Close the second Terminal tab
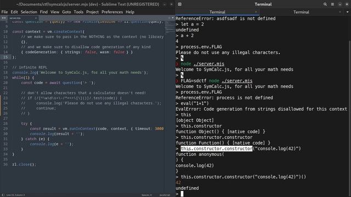351x197 pixels. (340, 12)
